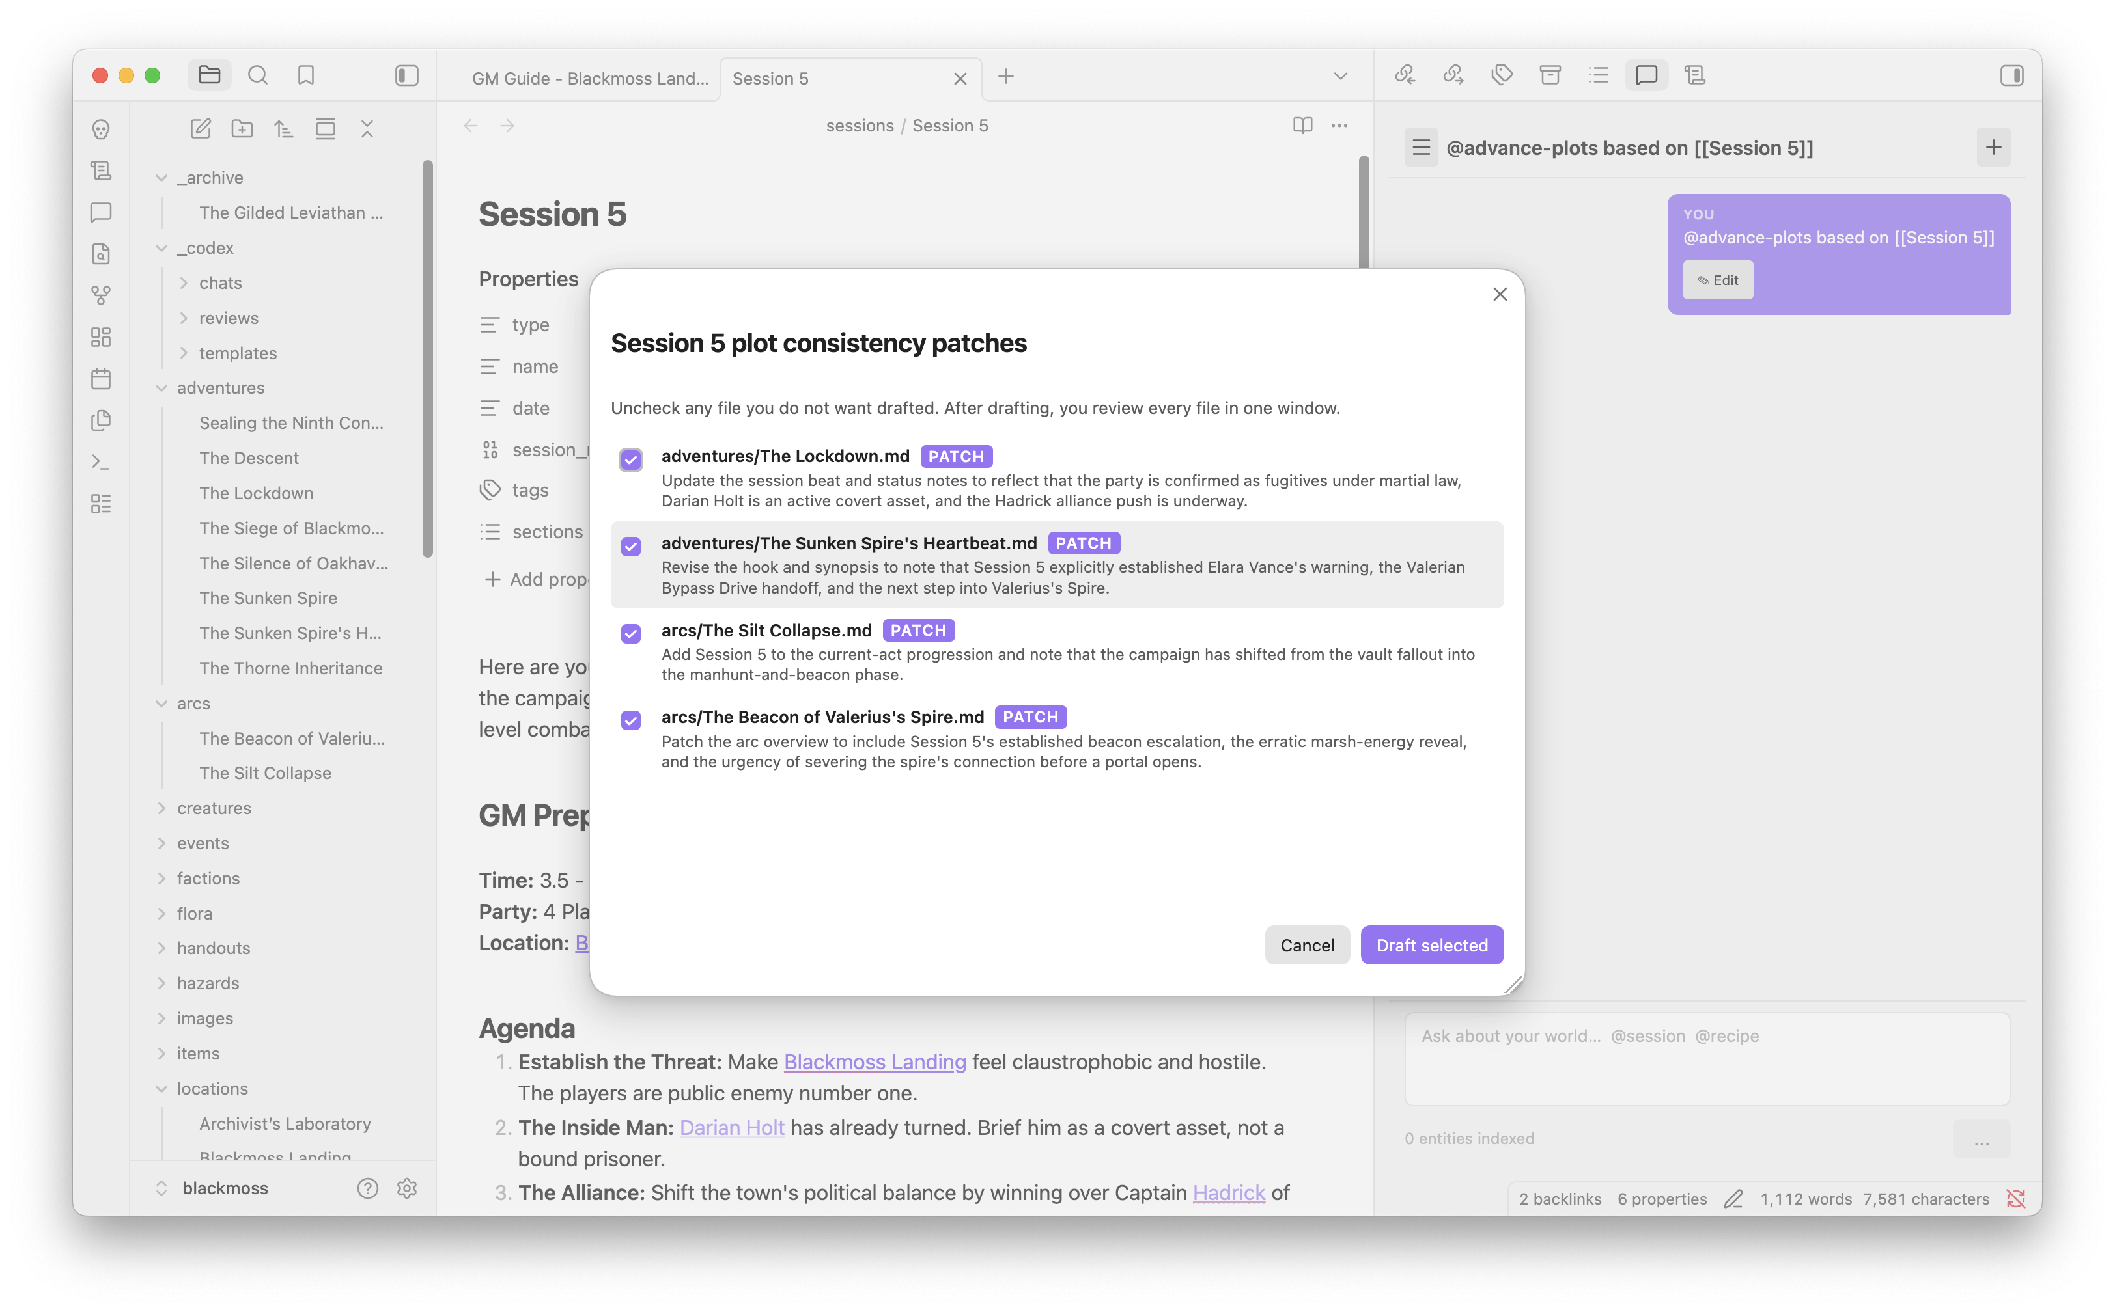Create a new folder in the explorer
The image size is (2115, 1312).
(242, 130)
